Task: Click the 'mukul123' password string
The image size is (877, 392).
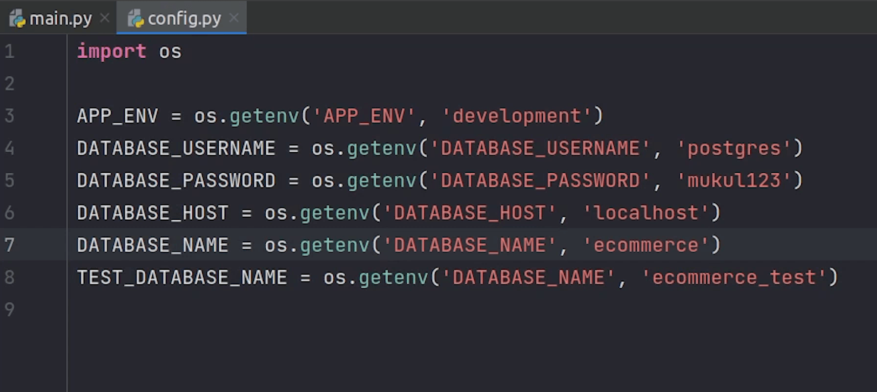Action: [x=734, y=181]
